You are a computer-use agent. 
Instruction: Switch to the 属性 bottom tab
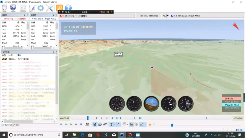16,125
